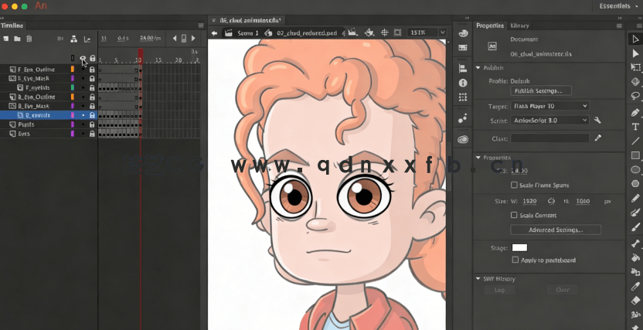
Task: Step forward one frame arrow
Action: [193, 39]
